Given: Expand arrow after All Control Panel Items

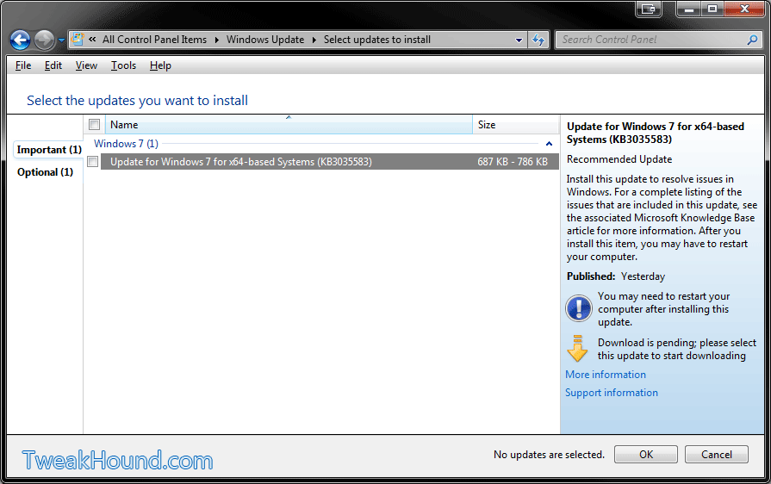Looking at the screenshot, I should [x=216, y=40].
